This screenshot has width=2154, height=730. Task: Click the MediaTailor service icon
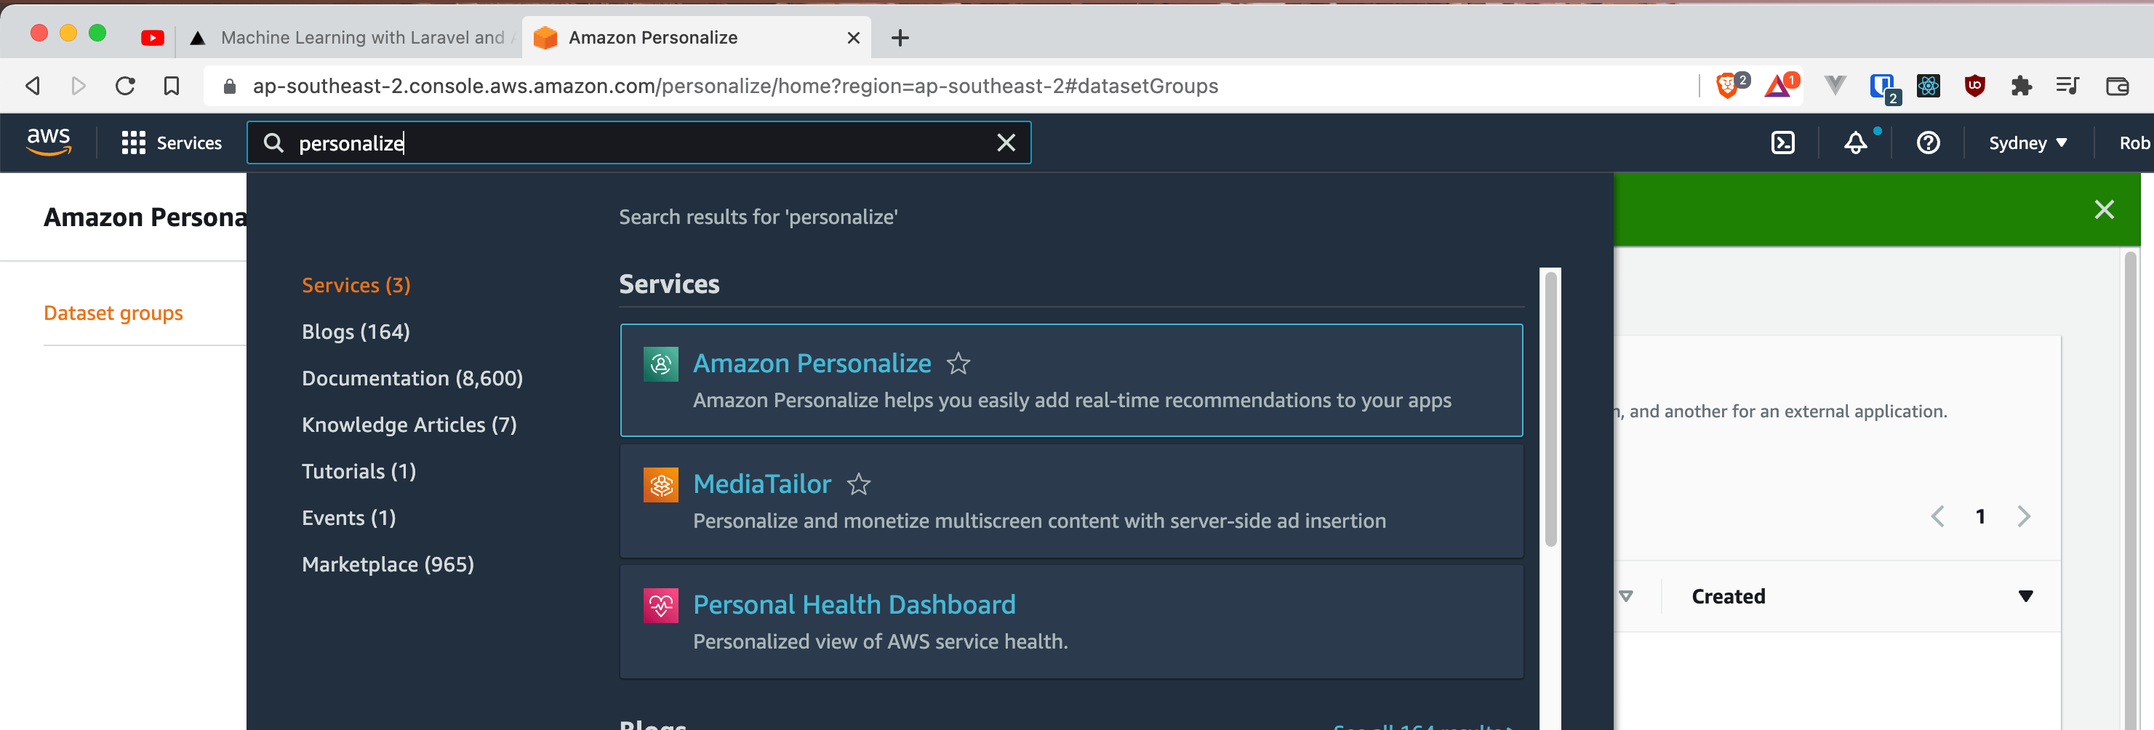(660, 484)
